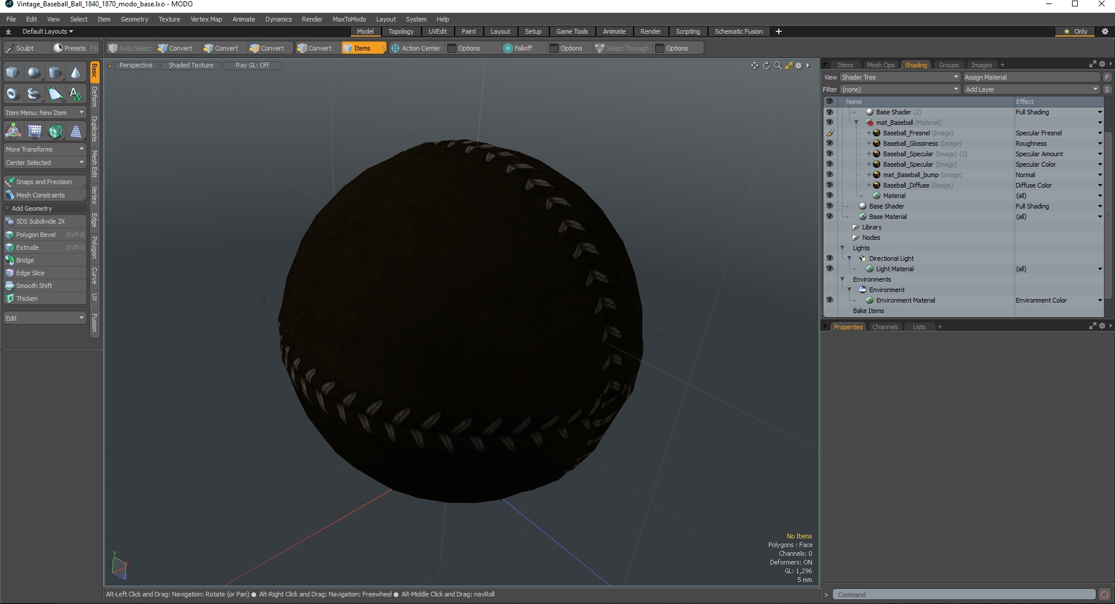Viewport: 1115px width, 604px height.
Task: Toggle visibility of mat_Baseball material
Action: click(829, 123)
